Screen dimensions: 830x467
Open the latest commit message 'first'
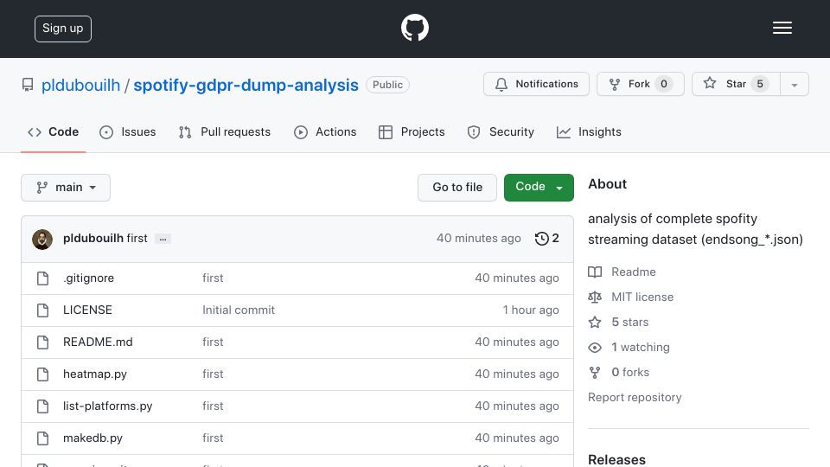137,239
